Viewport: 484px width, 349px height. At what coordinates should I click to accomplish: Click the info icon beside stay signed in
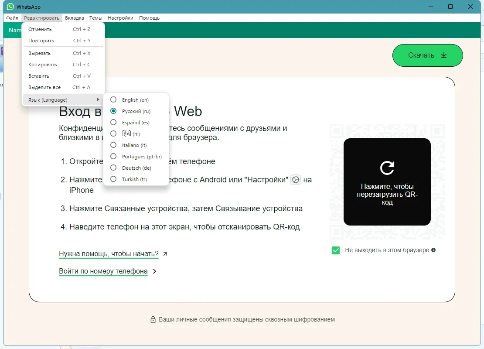[x=433, y=250]
